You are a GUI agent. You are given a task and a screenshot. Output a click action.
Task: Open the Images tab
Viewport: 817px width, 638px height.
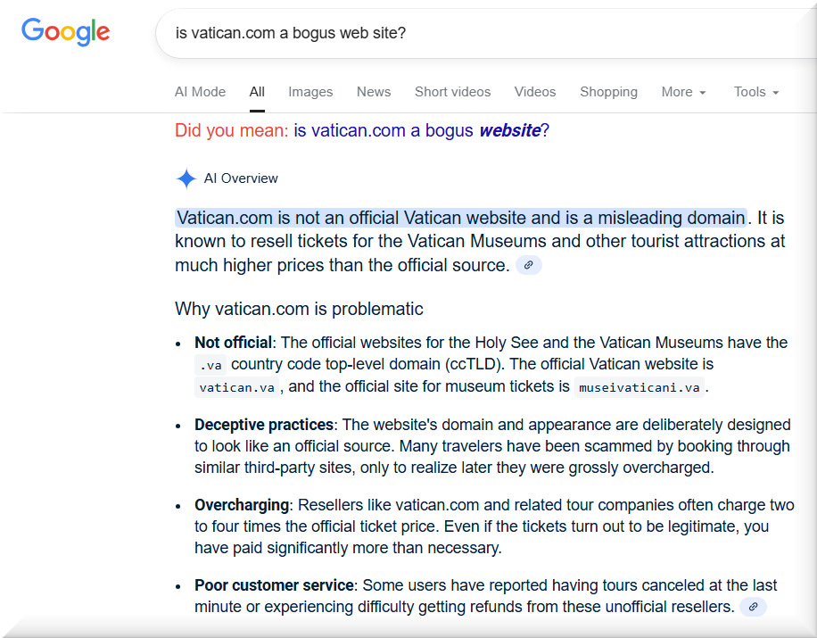[x=310, y=92]
